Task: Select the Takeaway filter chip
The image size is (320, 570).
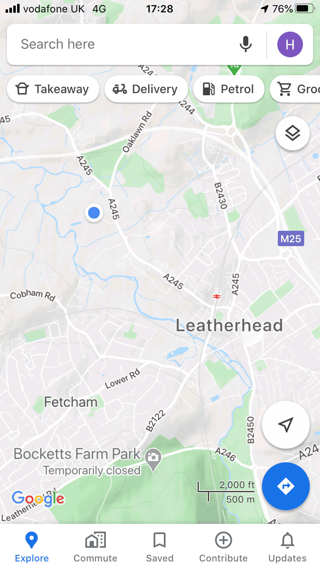Action: coord(53,89)
